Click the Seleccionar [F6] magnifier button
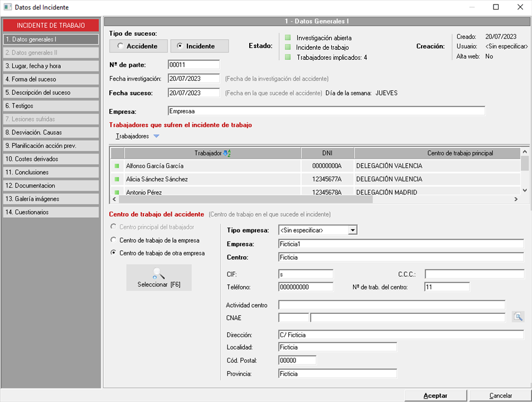The width and height of the screenshot is (532, 402). click(x=159, y=277)
